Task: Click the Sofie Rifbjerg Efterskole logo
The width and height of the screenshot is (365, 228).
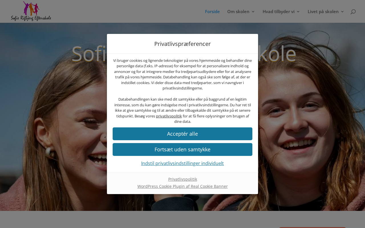Action: coord(31,11)
